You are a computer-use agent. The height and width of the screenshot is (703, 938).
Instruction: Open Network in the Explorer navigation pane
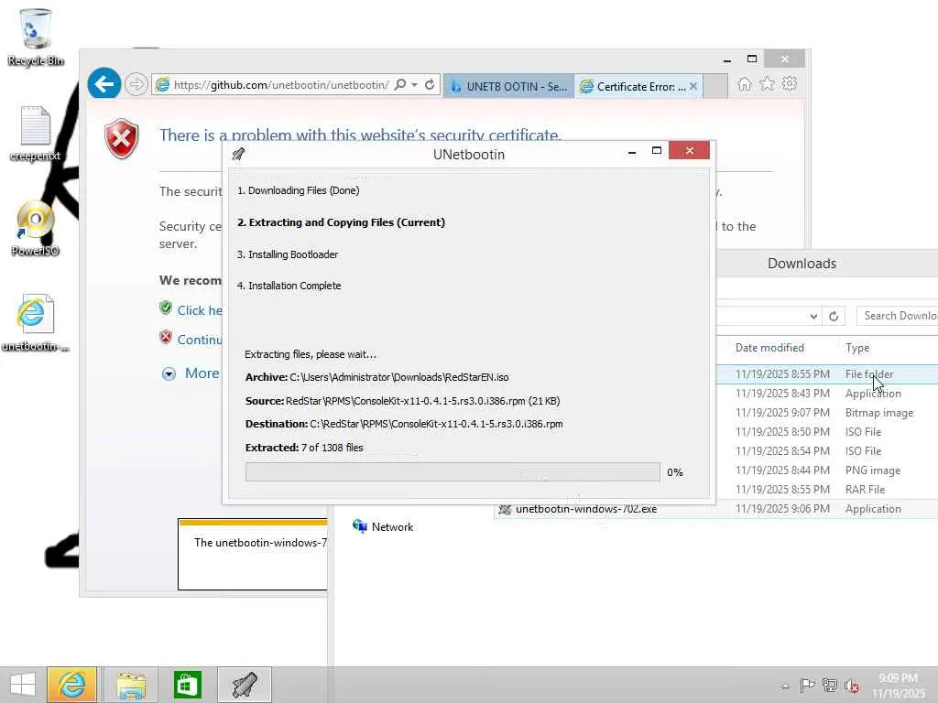(383, 526)
